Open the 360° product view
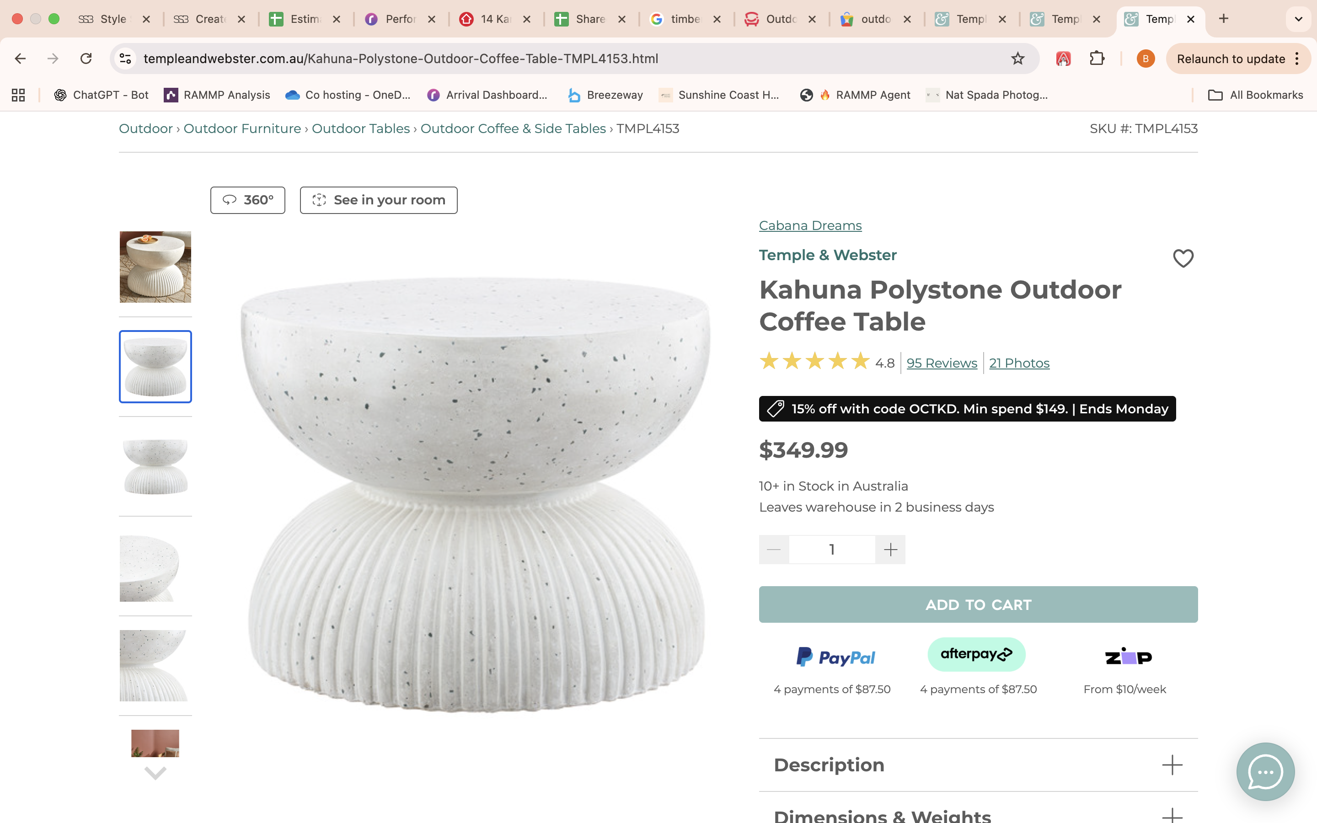The width and height of the screenshot is (1317, 823). 247,200
